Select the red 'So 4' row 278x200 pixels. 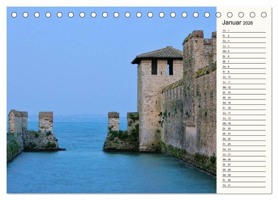tap(244, 46)
